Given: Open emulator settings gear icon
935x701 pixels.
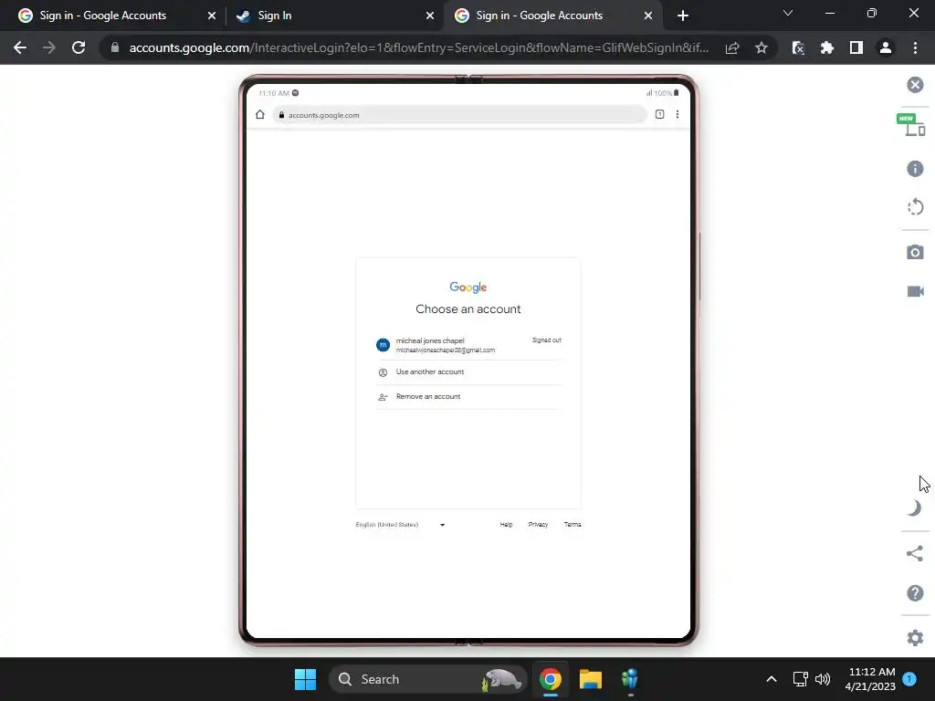Looking at the screenshot, I should 915,638.
